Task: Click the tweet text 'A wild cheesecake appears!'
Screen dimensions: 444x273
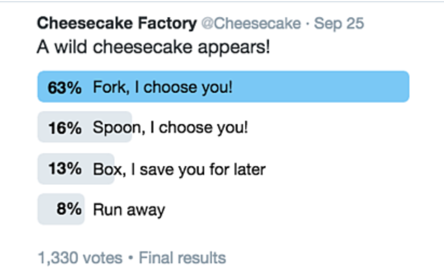Action: [153, 47]
